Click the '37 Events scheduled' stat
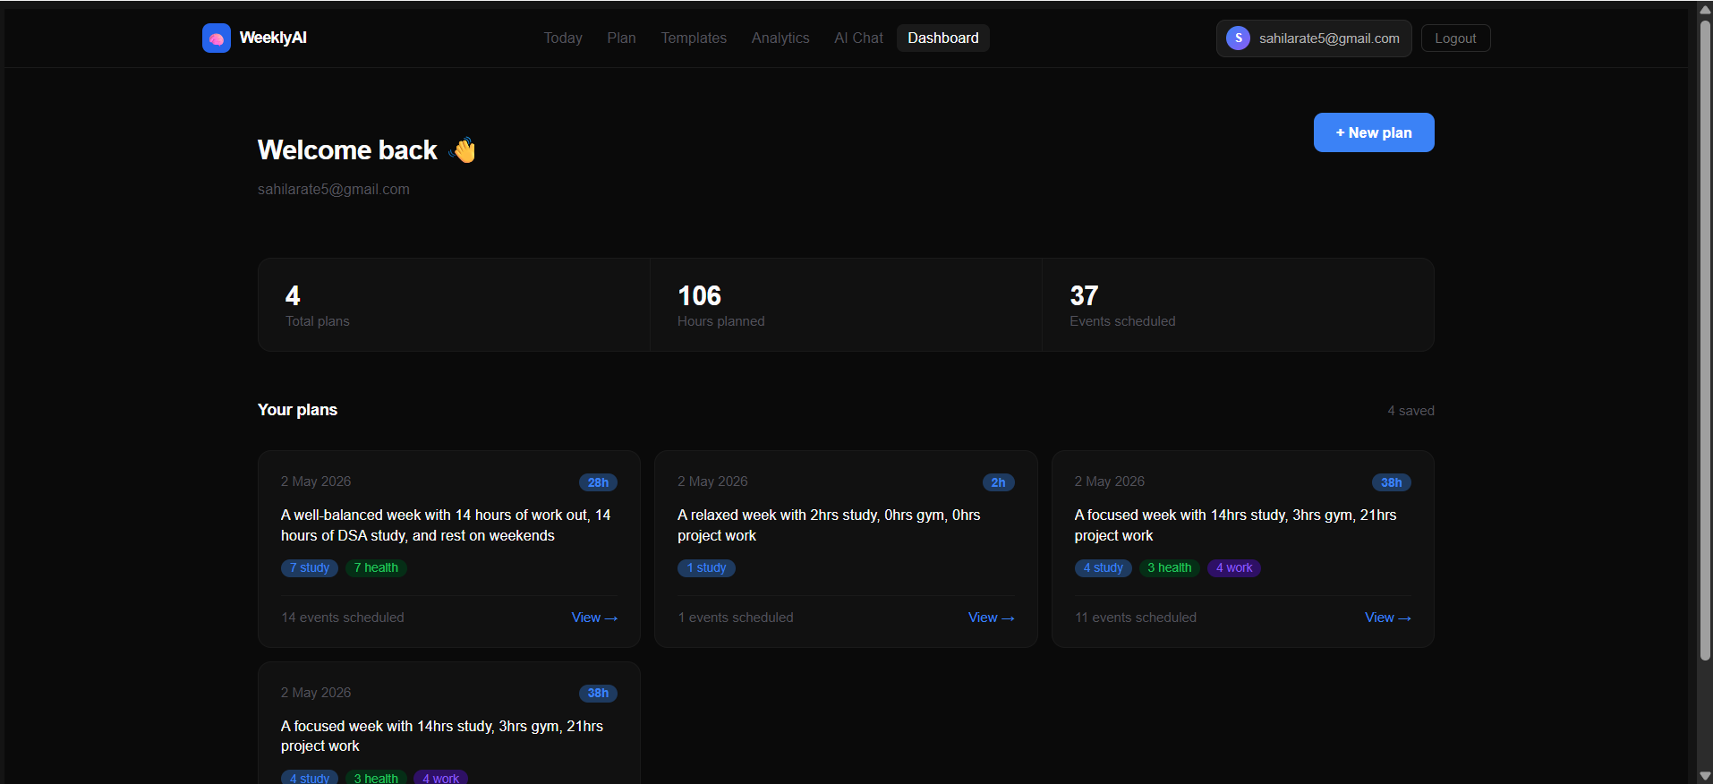This screenshot has width=1713, height=784. click(x=1239, y=305)
